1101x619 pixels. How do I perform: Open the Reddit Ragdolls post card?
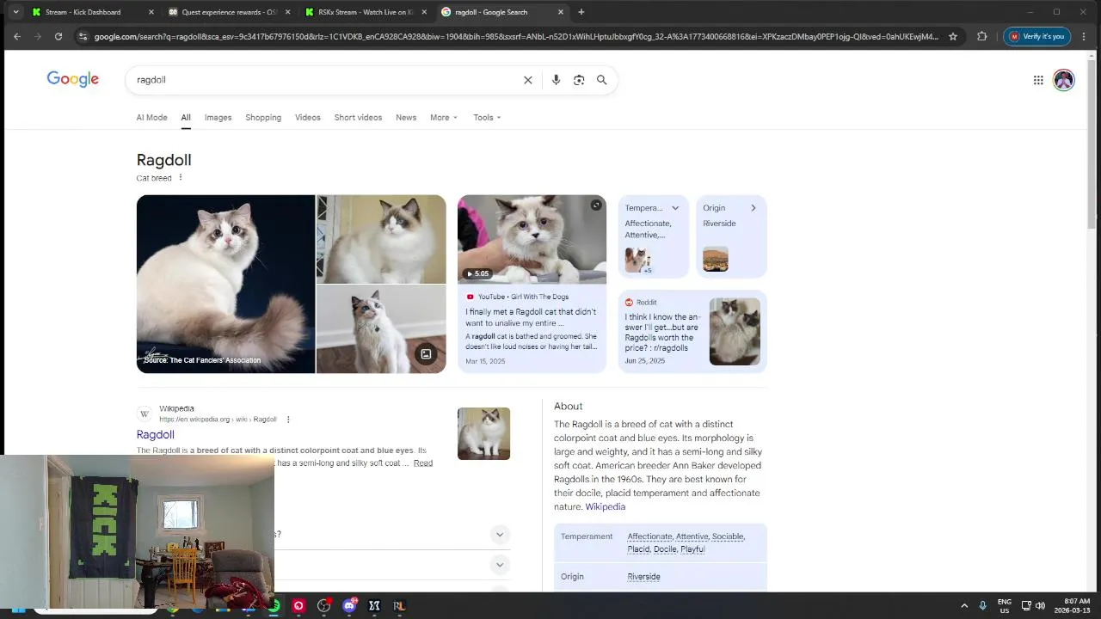[692, 331]
